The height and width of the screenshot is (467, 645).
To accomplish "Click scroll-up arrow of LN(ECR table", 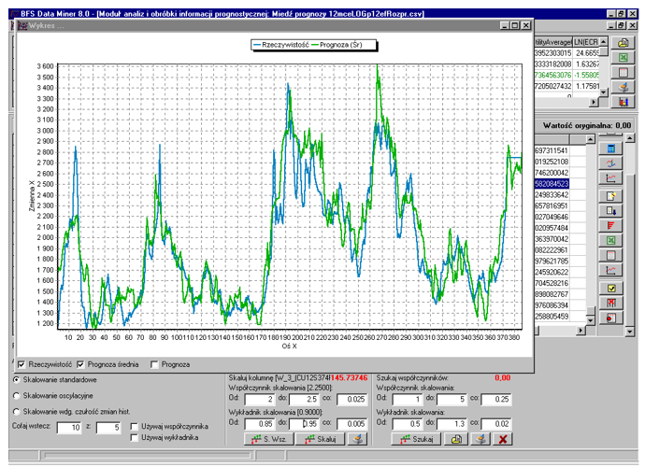I will click(604, 41).
